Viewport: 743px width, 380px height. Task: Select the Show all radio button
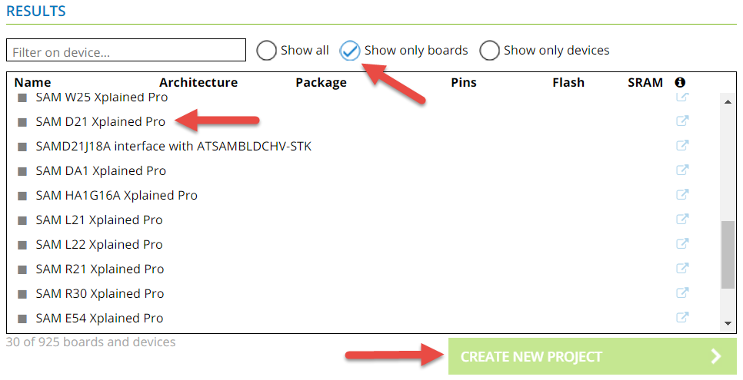[266, 51]
